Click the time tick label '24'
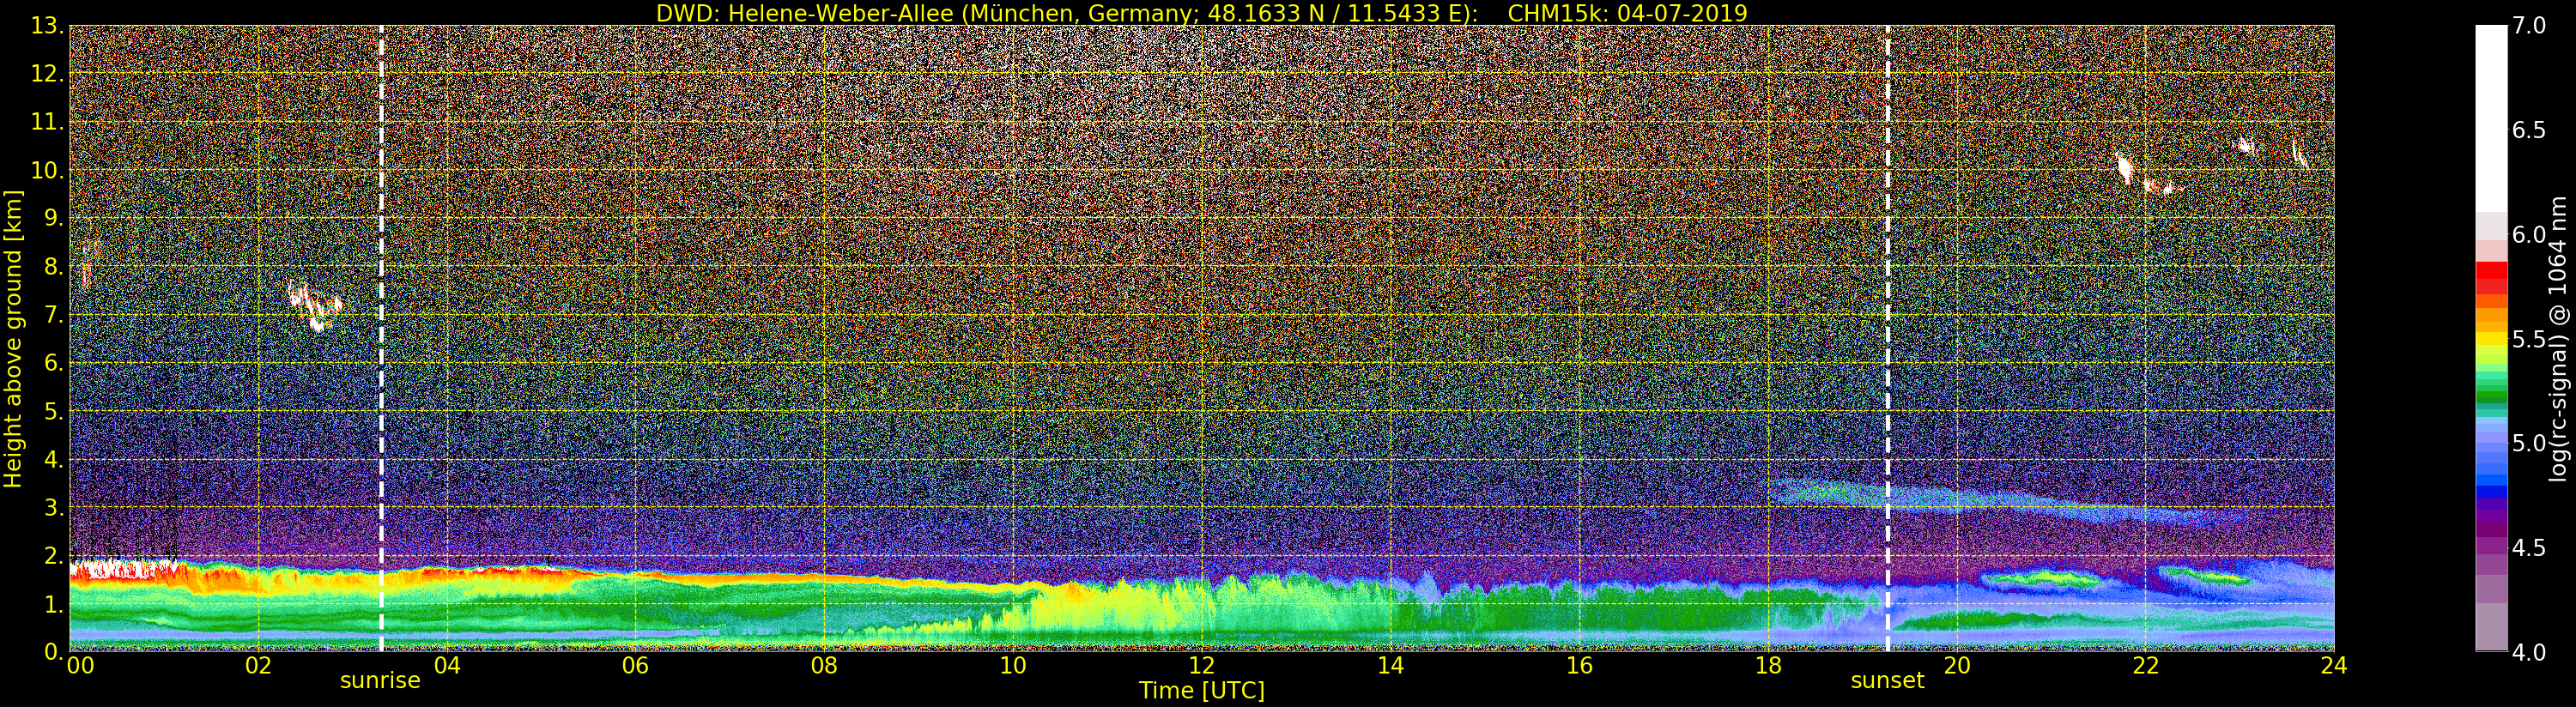 coord(2334,666)
